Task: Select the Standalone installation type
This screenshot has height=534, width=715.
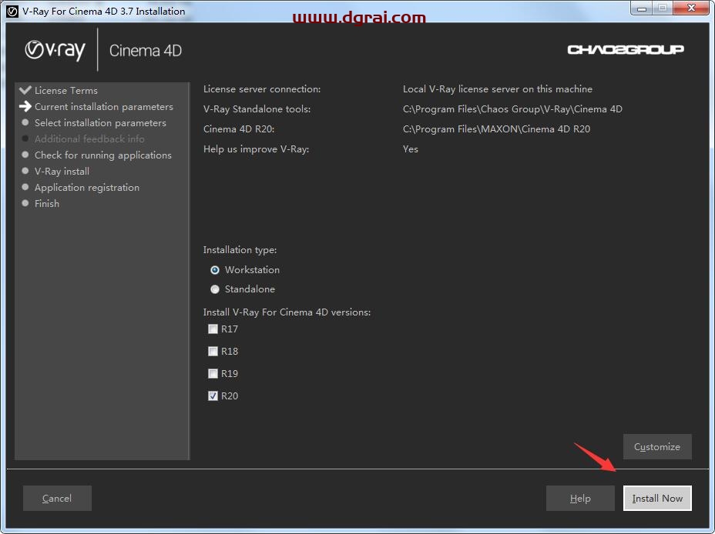Action: coord(215,289)
